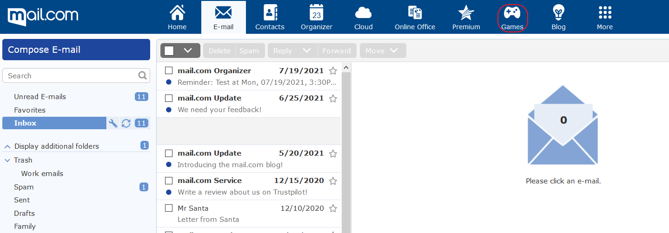Screen dimensions: 669x233
Task: Open the Move dropdown
Action: [383, 50]
